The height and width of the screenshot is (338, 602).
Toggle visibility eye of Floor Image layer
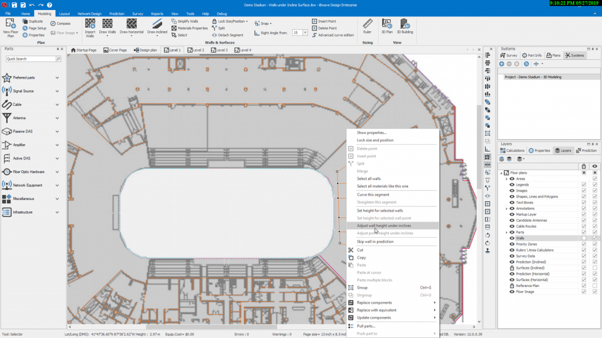point(512,292)
